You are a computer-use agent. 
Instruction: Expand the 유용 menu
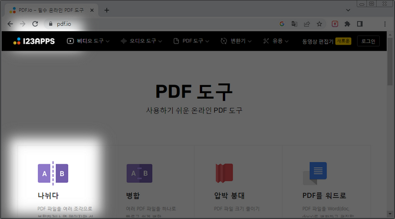(x=276, y=41)
